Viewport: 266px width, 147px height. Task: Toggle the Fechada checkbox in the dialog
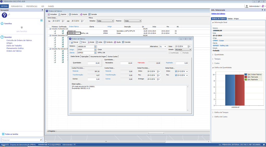[182, 53]
